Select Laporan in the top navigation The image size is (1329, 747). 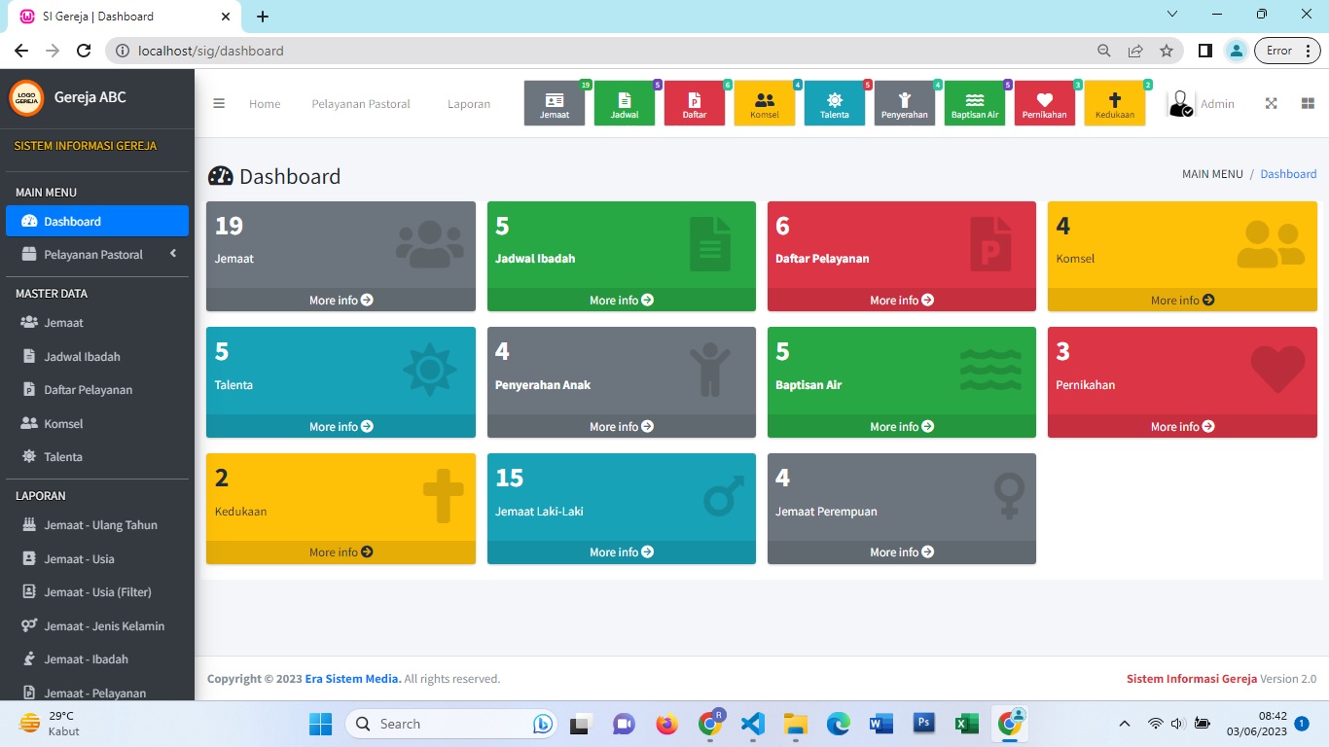pyautogui.click(x=469, y=104)
